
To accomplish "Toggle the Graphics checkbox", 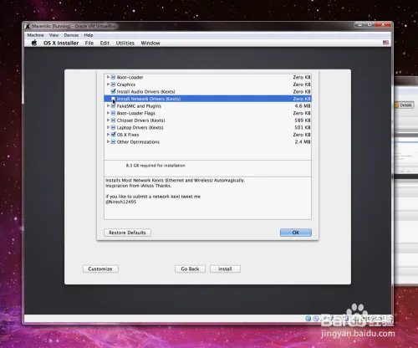I will click(x=114, y=84).
